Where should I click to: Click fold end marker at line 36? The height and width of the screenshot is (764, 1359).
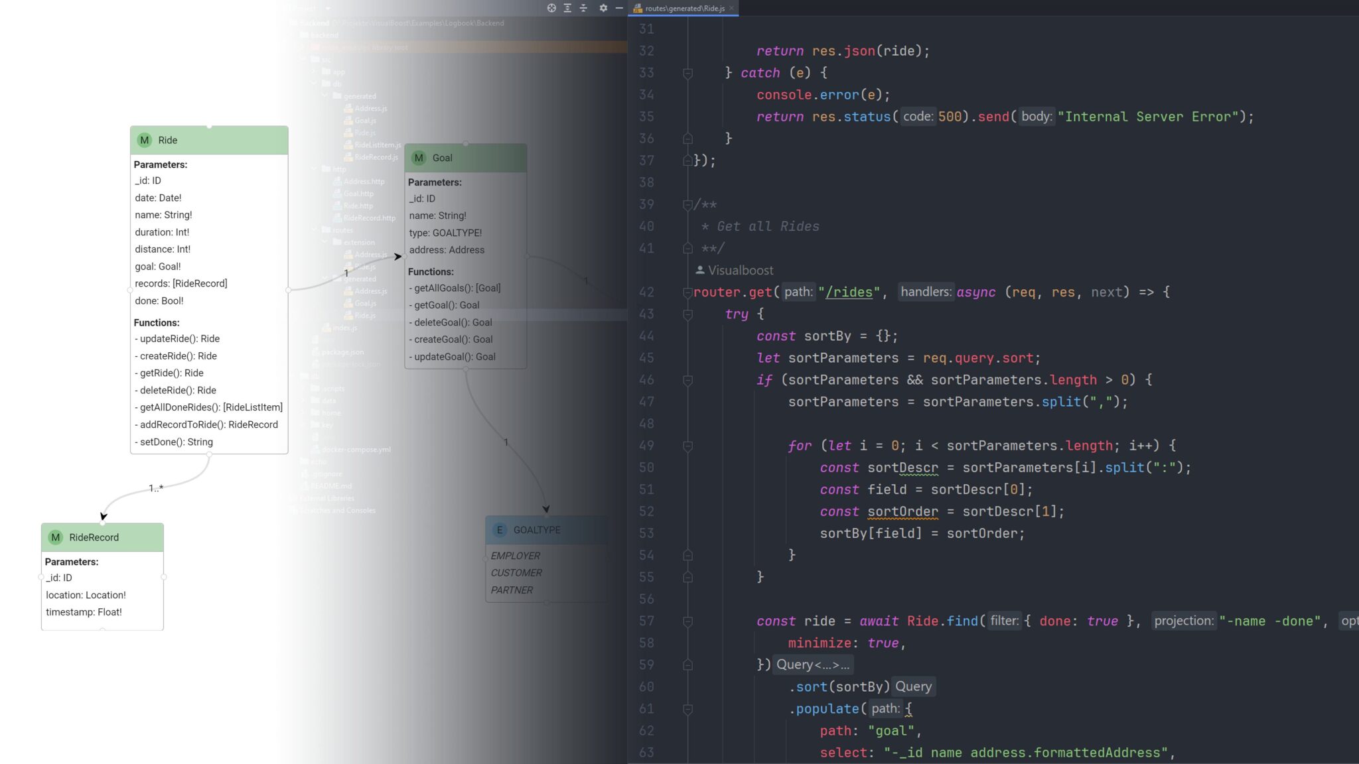[687, 139]
